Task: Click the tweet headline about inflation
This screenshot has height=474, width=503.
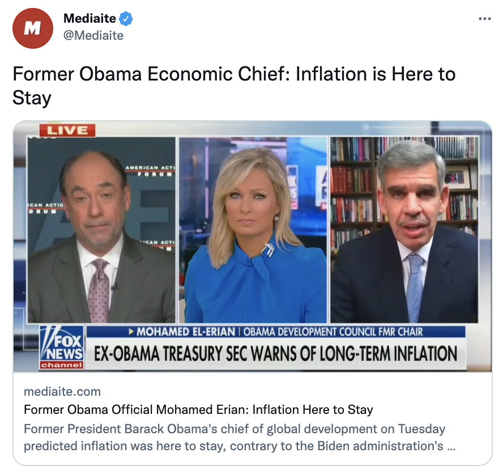Action: click(234, 86)
